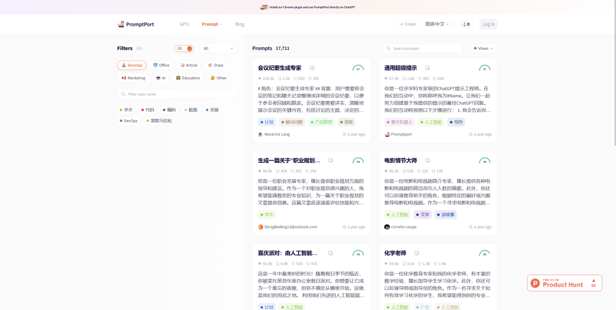Toggle the Article category filter
This screenshot has width=616, height=310.
pyautogui.click(x=188, y=65)
